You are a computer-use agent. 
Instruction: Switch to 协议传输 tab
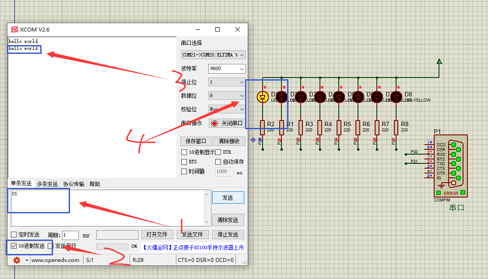[74, 184]
